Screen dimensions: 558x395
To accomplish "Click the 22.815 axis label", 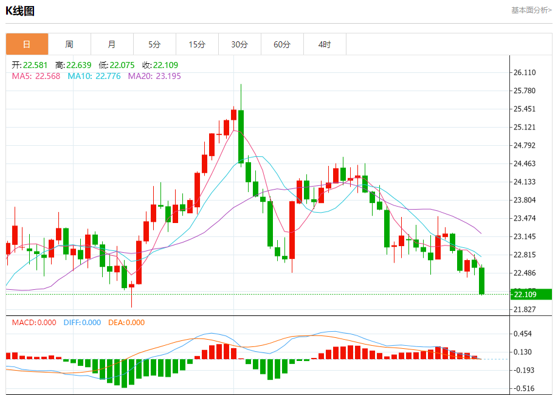I will [525, 255].
